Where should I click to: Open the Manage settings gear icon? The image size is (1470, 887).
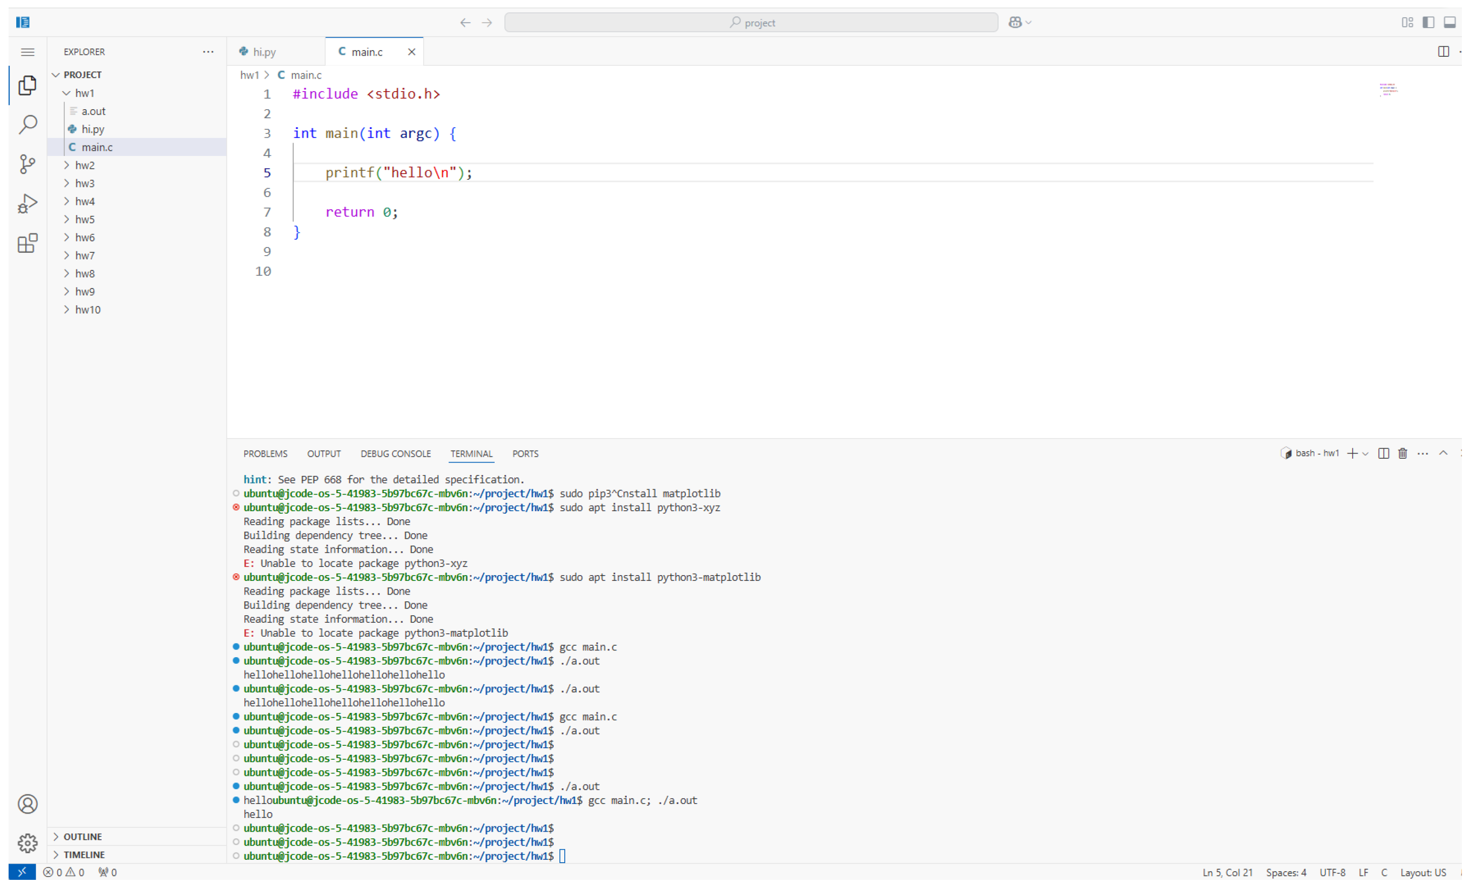tap(28, 843)
